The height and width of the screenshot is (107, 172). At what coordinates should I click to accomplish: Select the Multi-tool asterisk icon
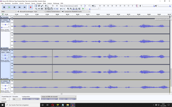click(x=42, y=9)
